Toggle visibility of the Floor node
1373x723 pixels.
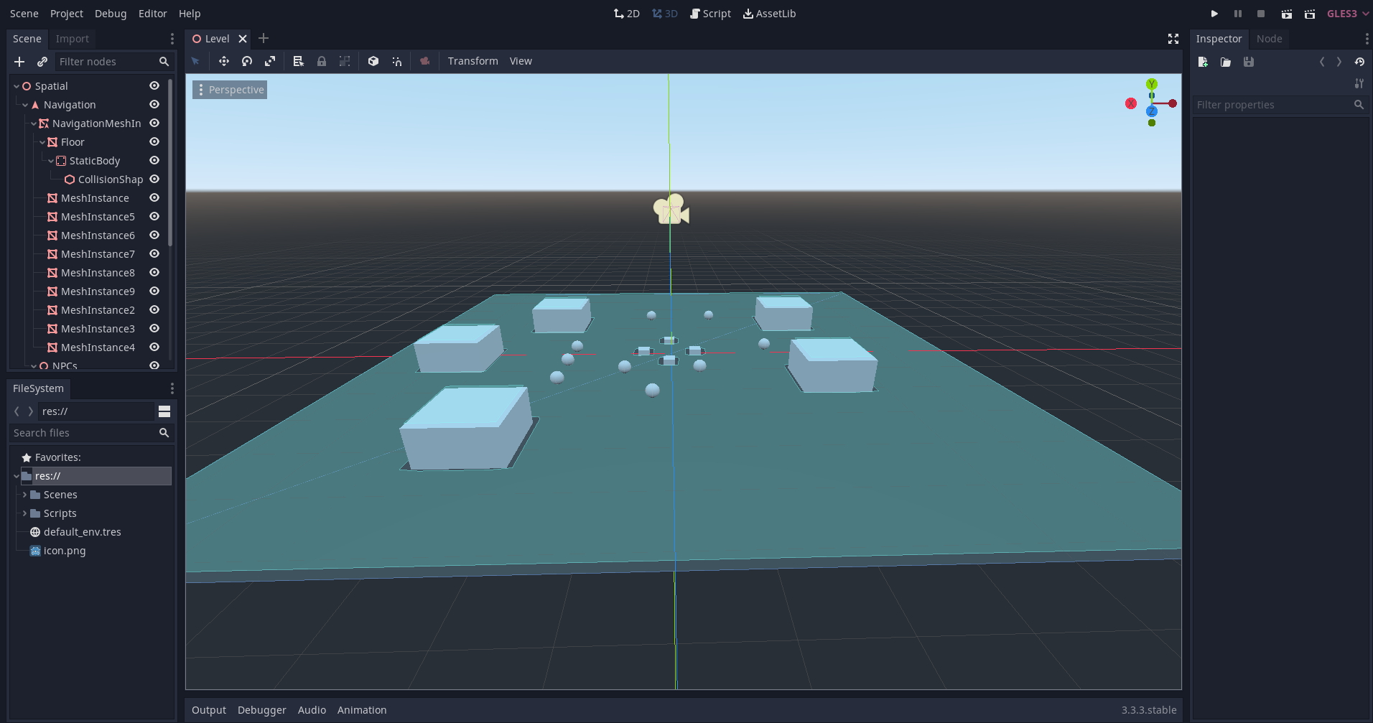tap(154, 141)
